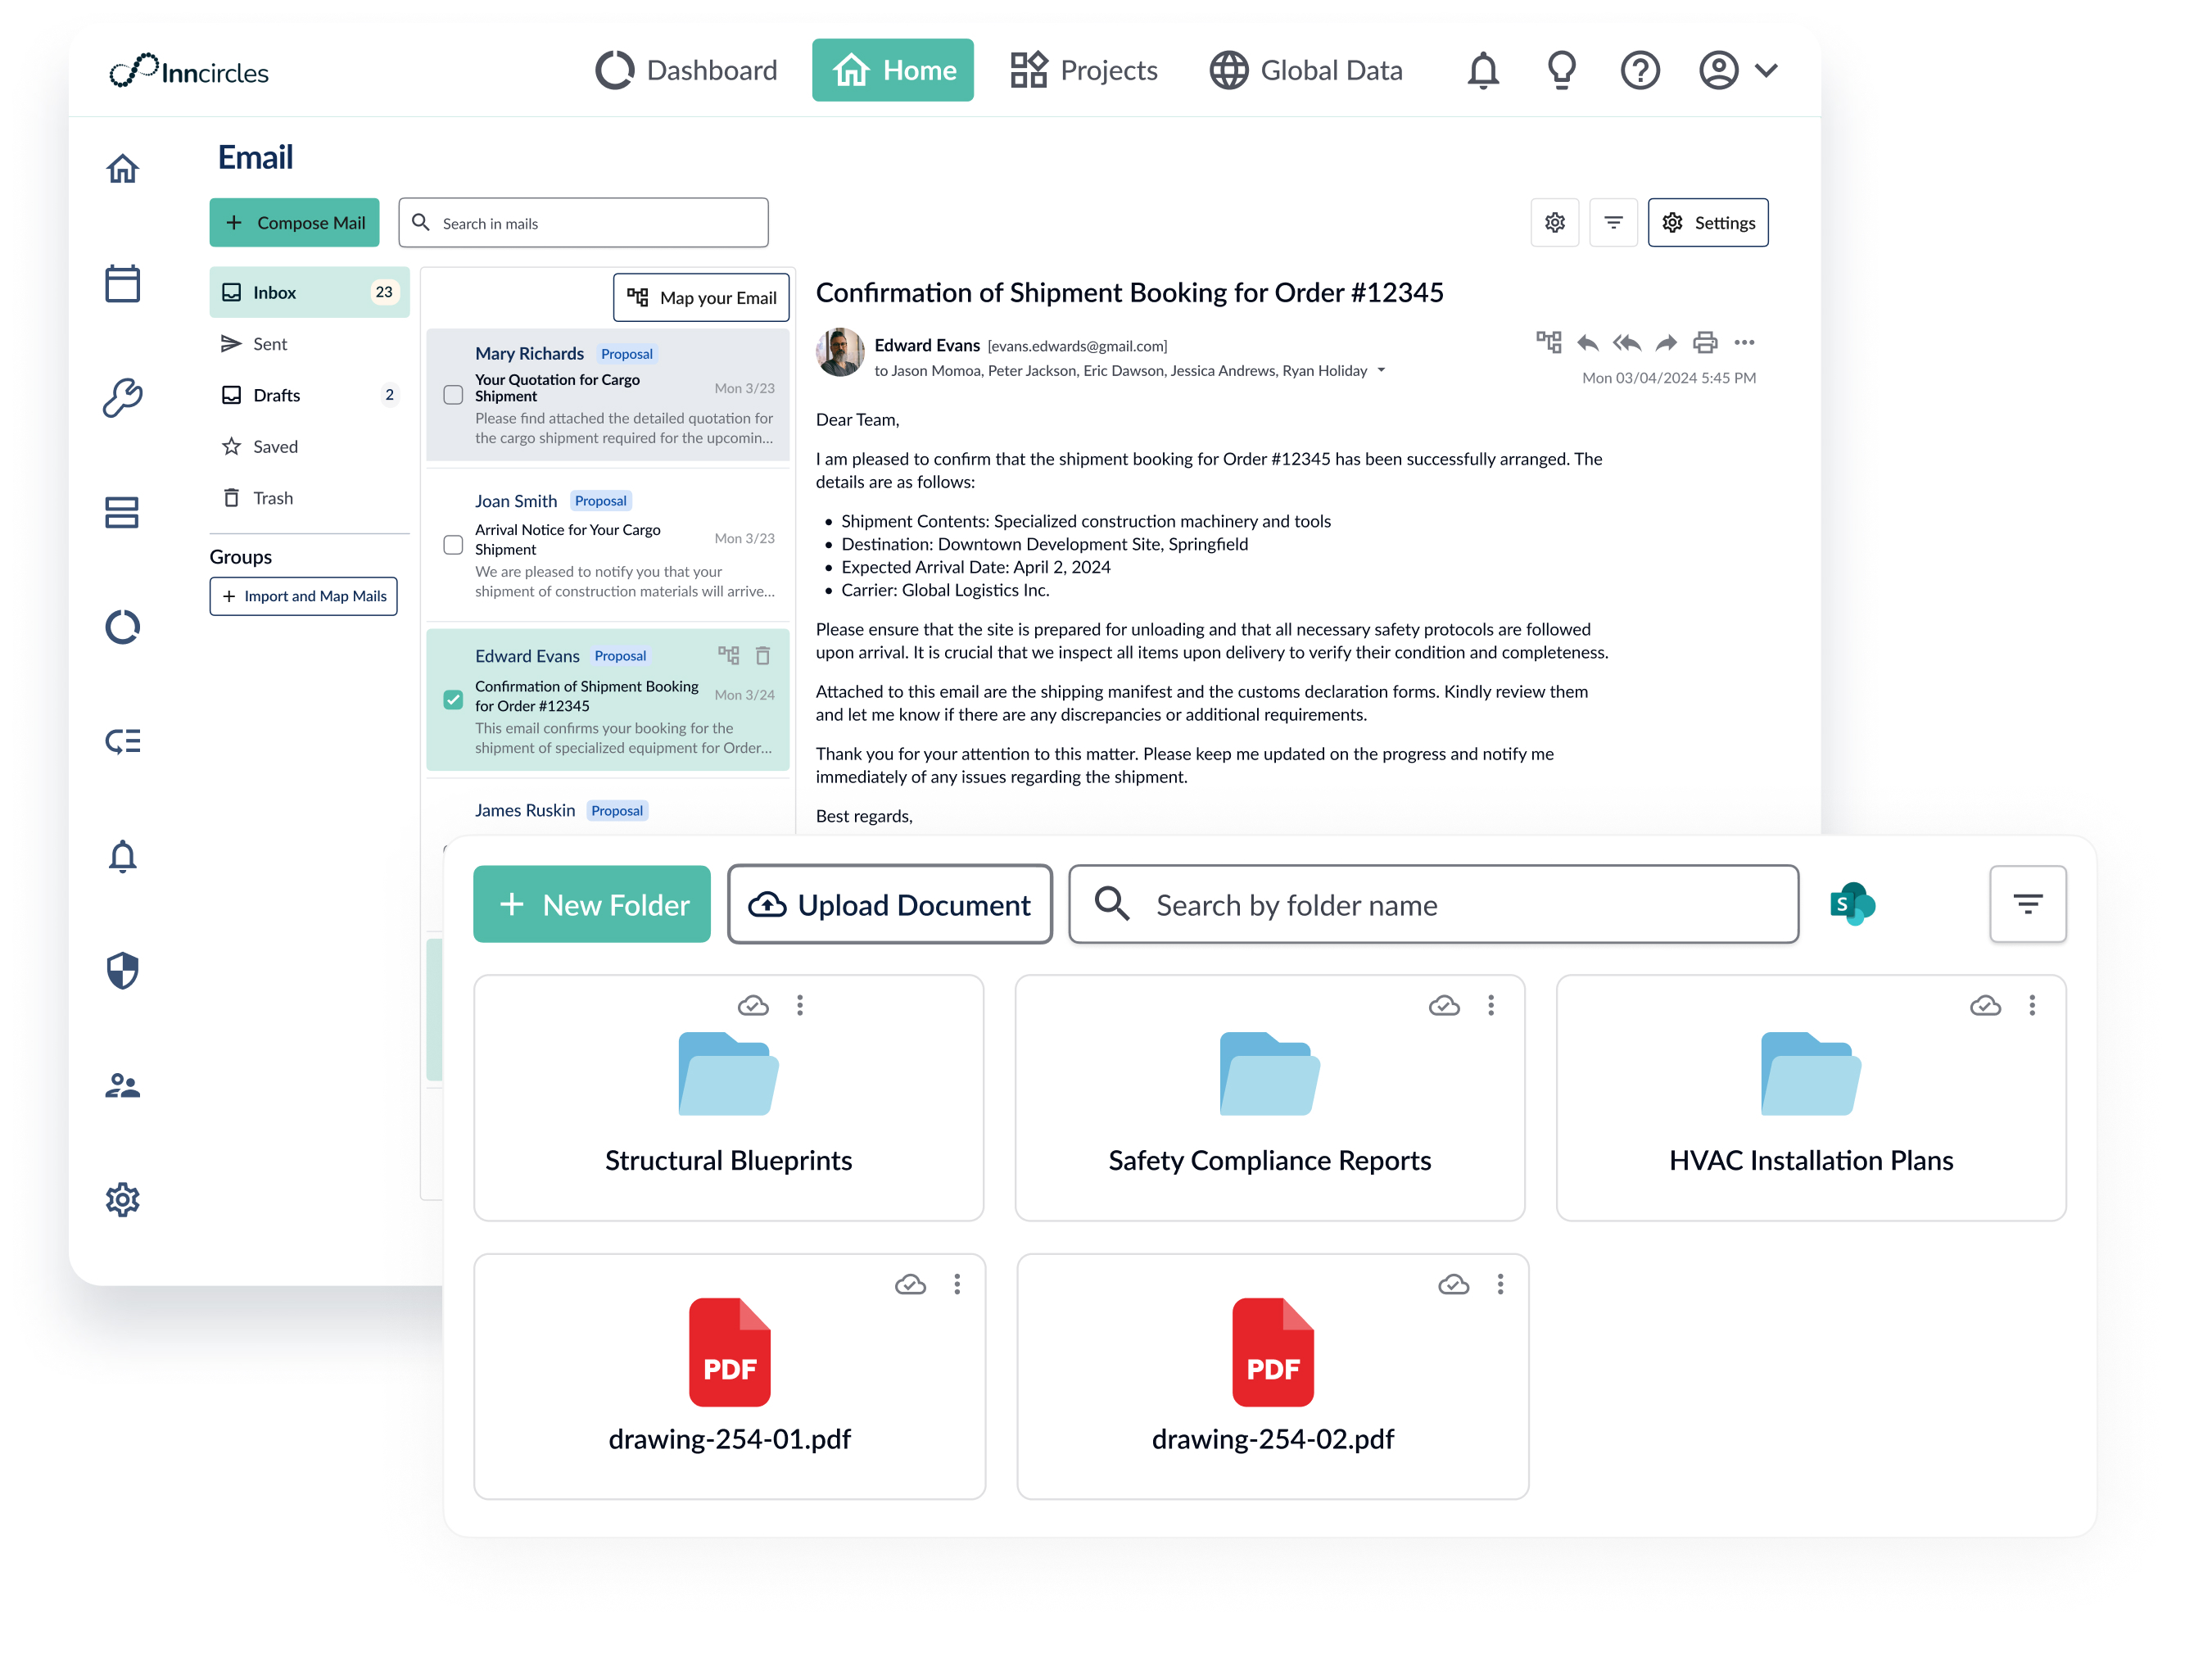2212x1667 pixels.
Task: Open the calendar icon in left sidebar
Action: coord(122,284)
